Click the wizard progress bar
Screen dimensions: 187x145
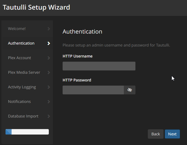click(x=27, y=132)
